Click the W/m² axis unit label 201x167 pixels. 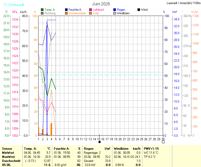point(195,12)
